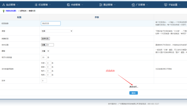Open the 内容管理 menu
The image size is (187, 106).
pos(75,5)
